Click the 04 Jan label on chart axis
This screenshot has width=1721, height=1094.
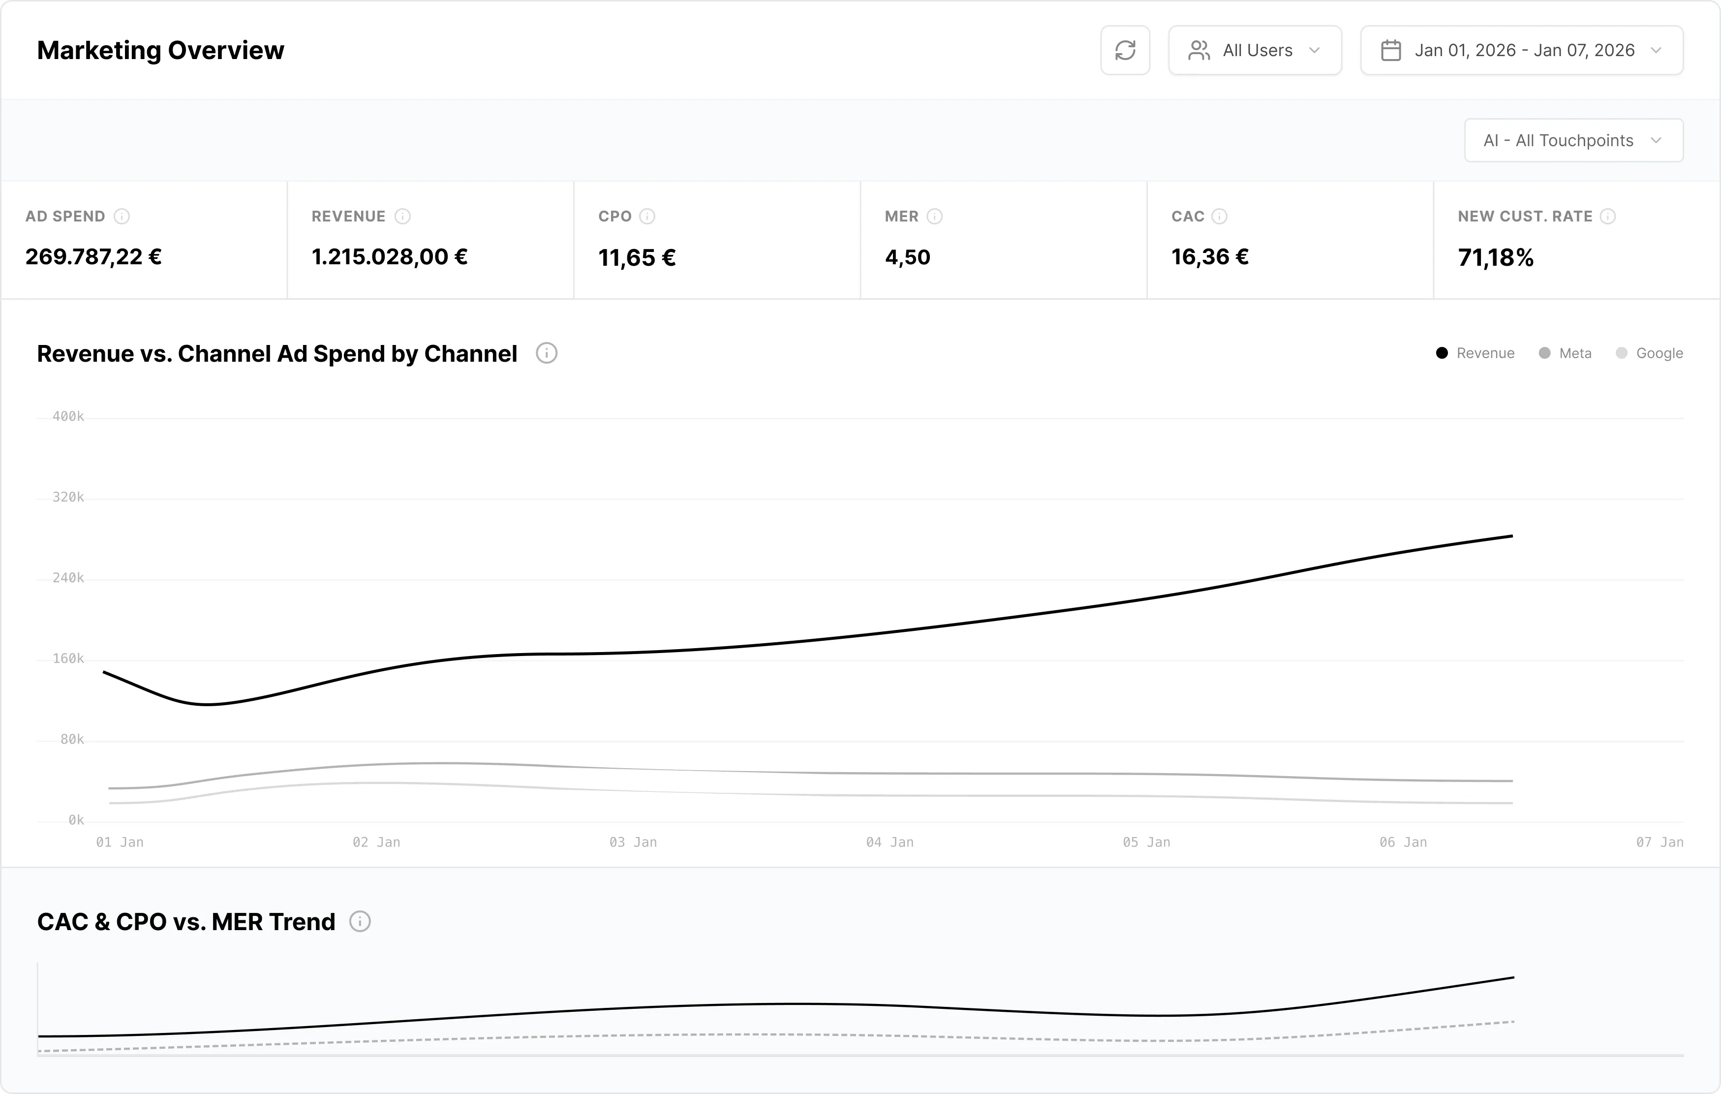point(889,843)
